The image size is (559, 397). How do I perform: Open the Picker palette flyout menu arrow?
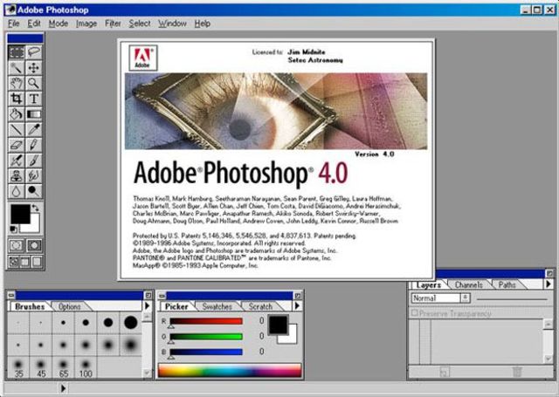(x=297, y=306)
